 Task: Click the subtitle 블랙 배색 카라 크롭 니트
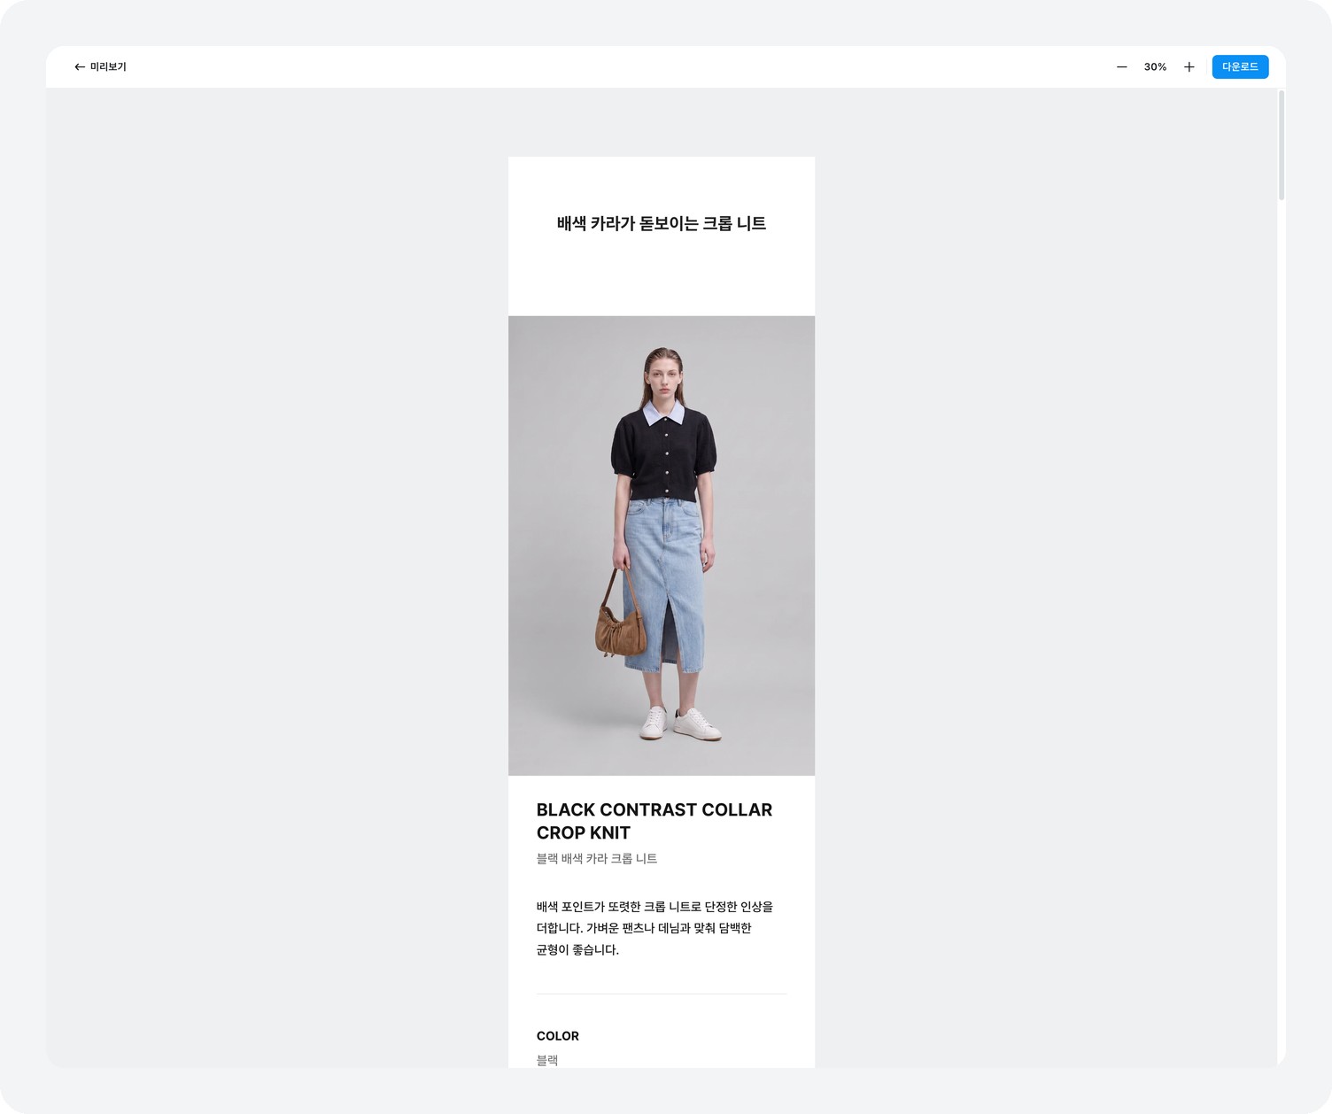click(x=597, y=858)
